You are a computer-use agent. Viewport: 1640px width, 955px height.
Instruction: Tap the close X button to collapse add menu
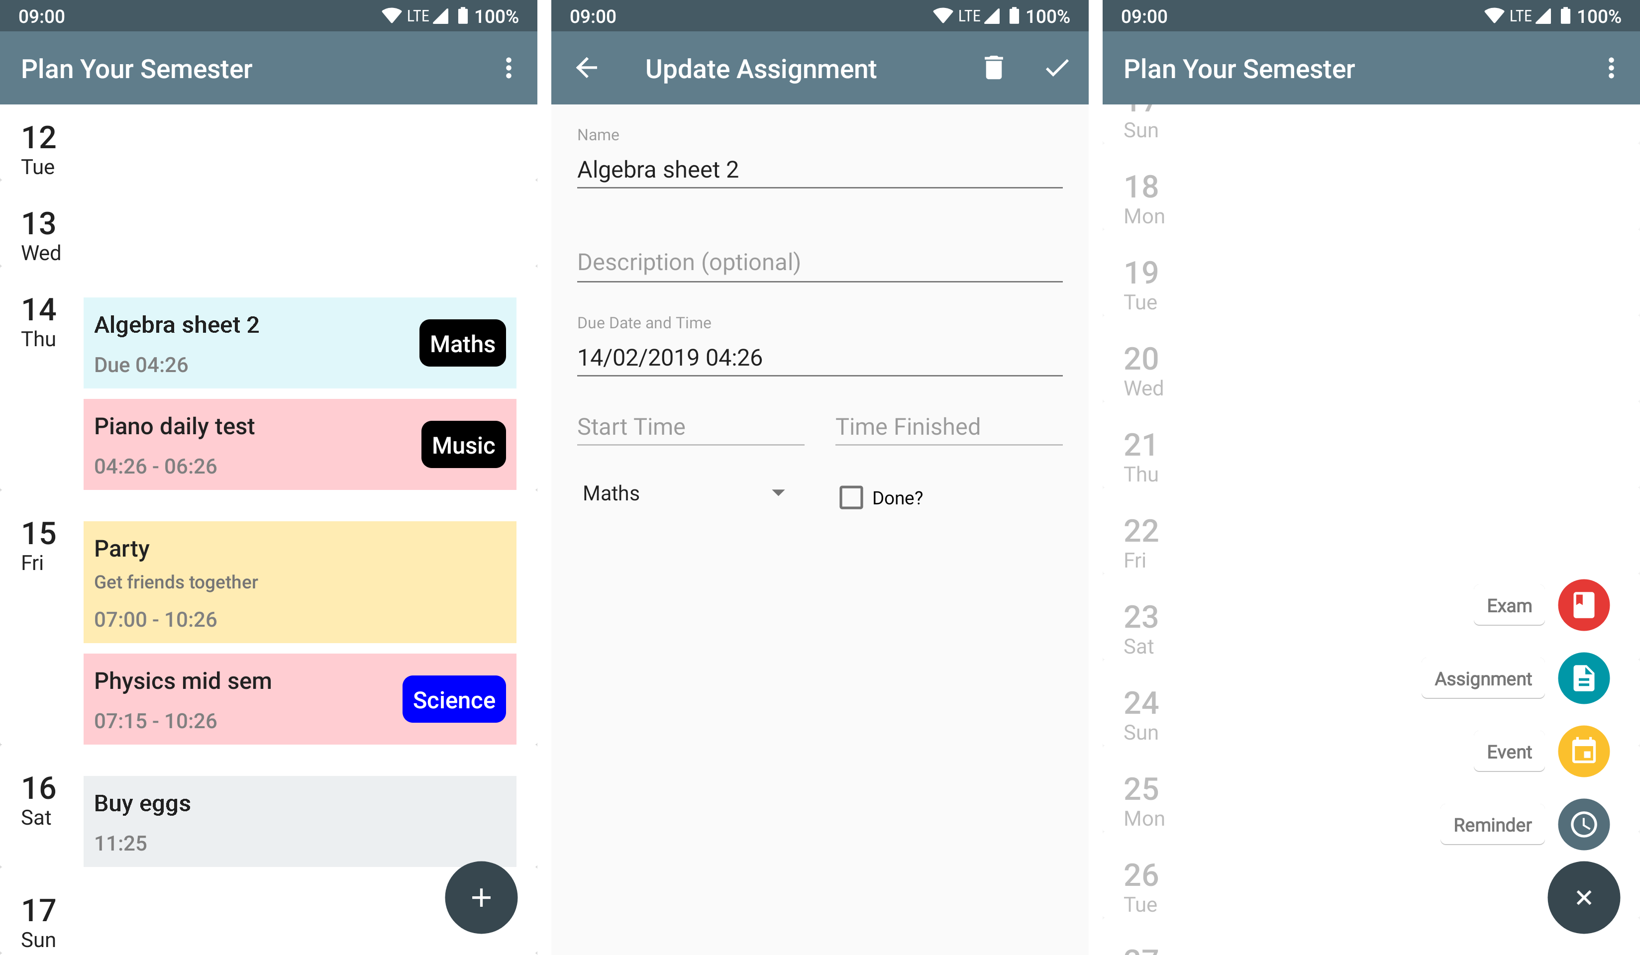(1583, 897)
